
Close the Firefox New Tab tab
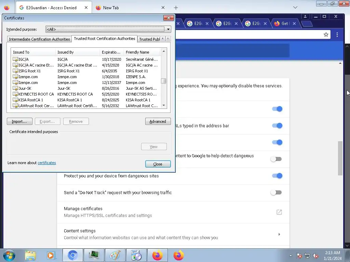coord(163,8)
